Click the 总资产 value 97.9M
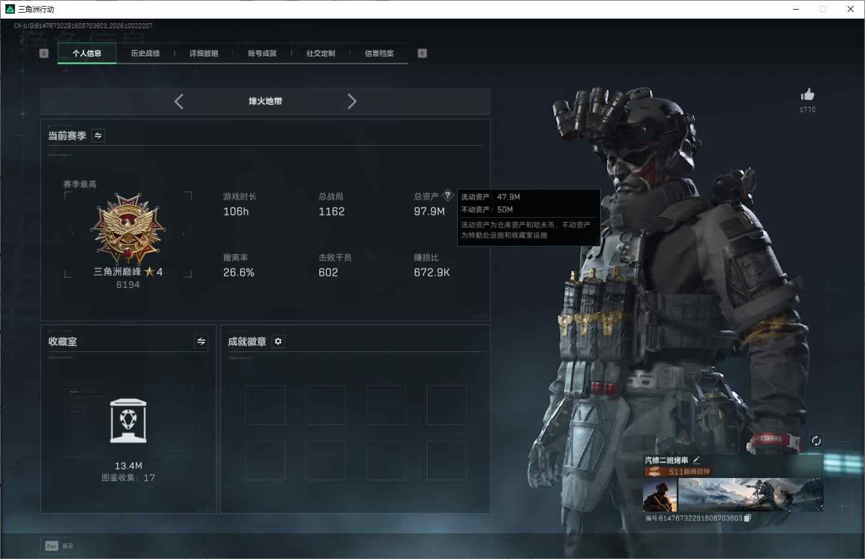The image size is (865, 559). 430,212
